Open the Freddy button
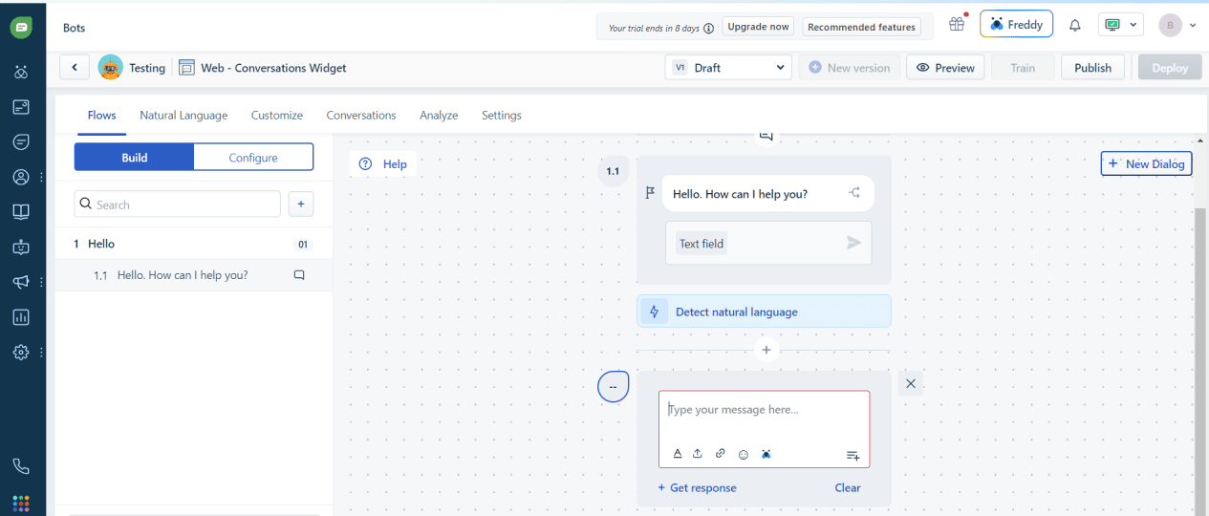Screen dimensions: 1209x516 1016,25
